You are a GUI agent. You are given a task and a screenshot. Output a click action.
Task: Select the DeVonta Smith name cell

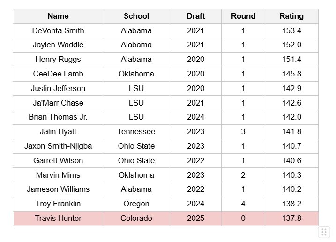(58, 30)
